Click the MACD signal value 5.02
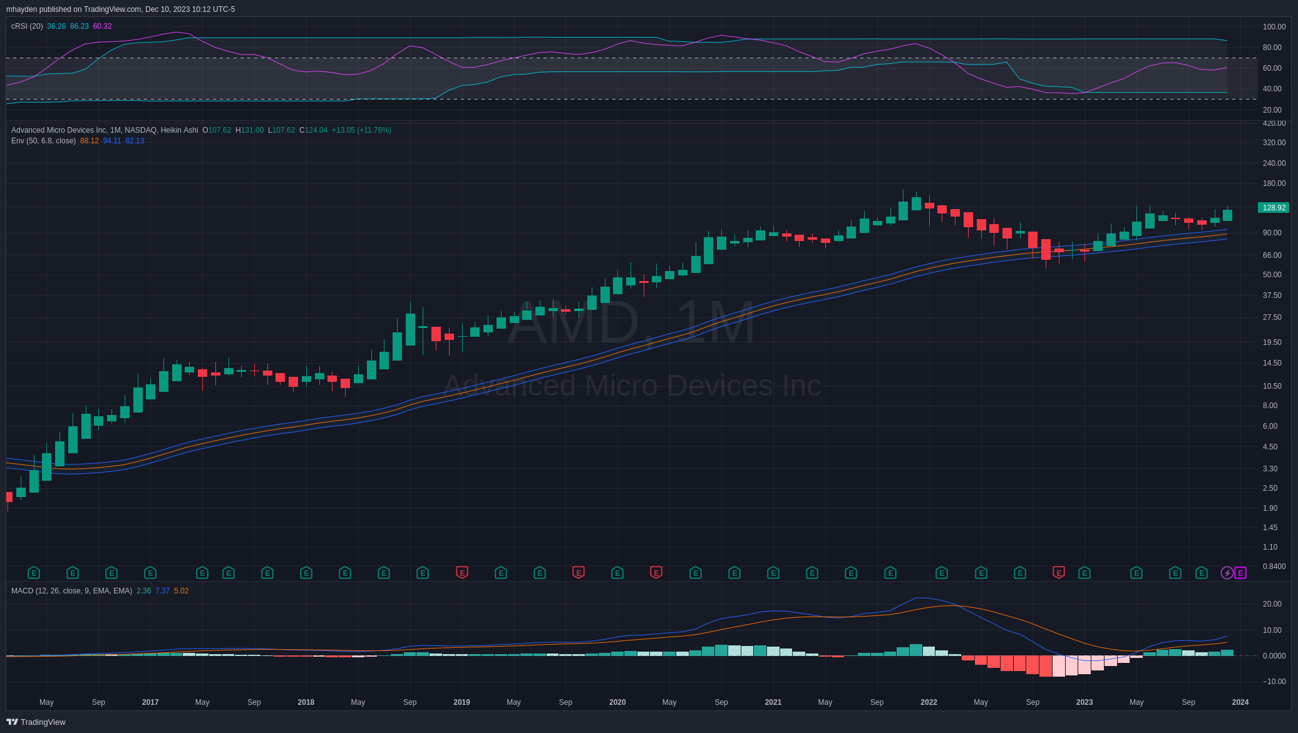 tap(182, 591)
